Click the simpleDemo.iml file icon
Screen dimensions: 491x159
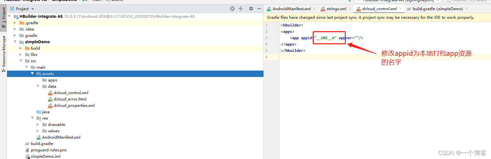tap(27, 156)
